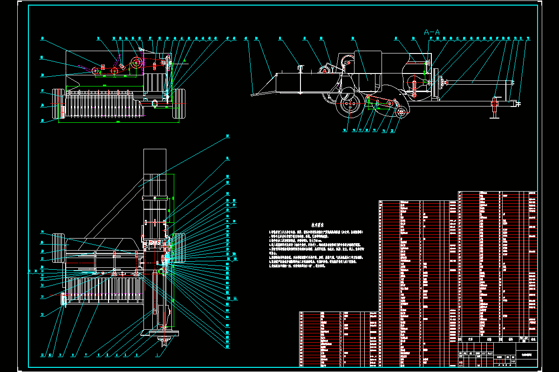Pick the large red pulley in front view
This screenshot has height=372, width=559.
click(x=136, y=63)
